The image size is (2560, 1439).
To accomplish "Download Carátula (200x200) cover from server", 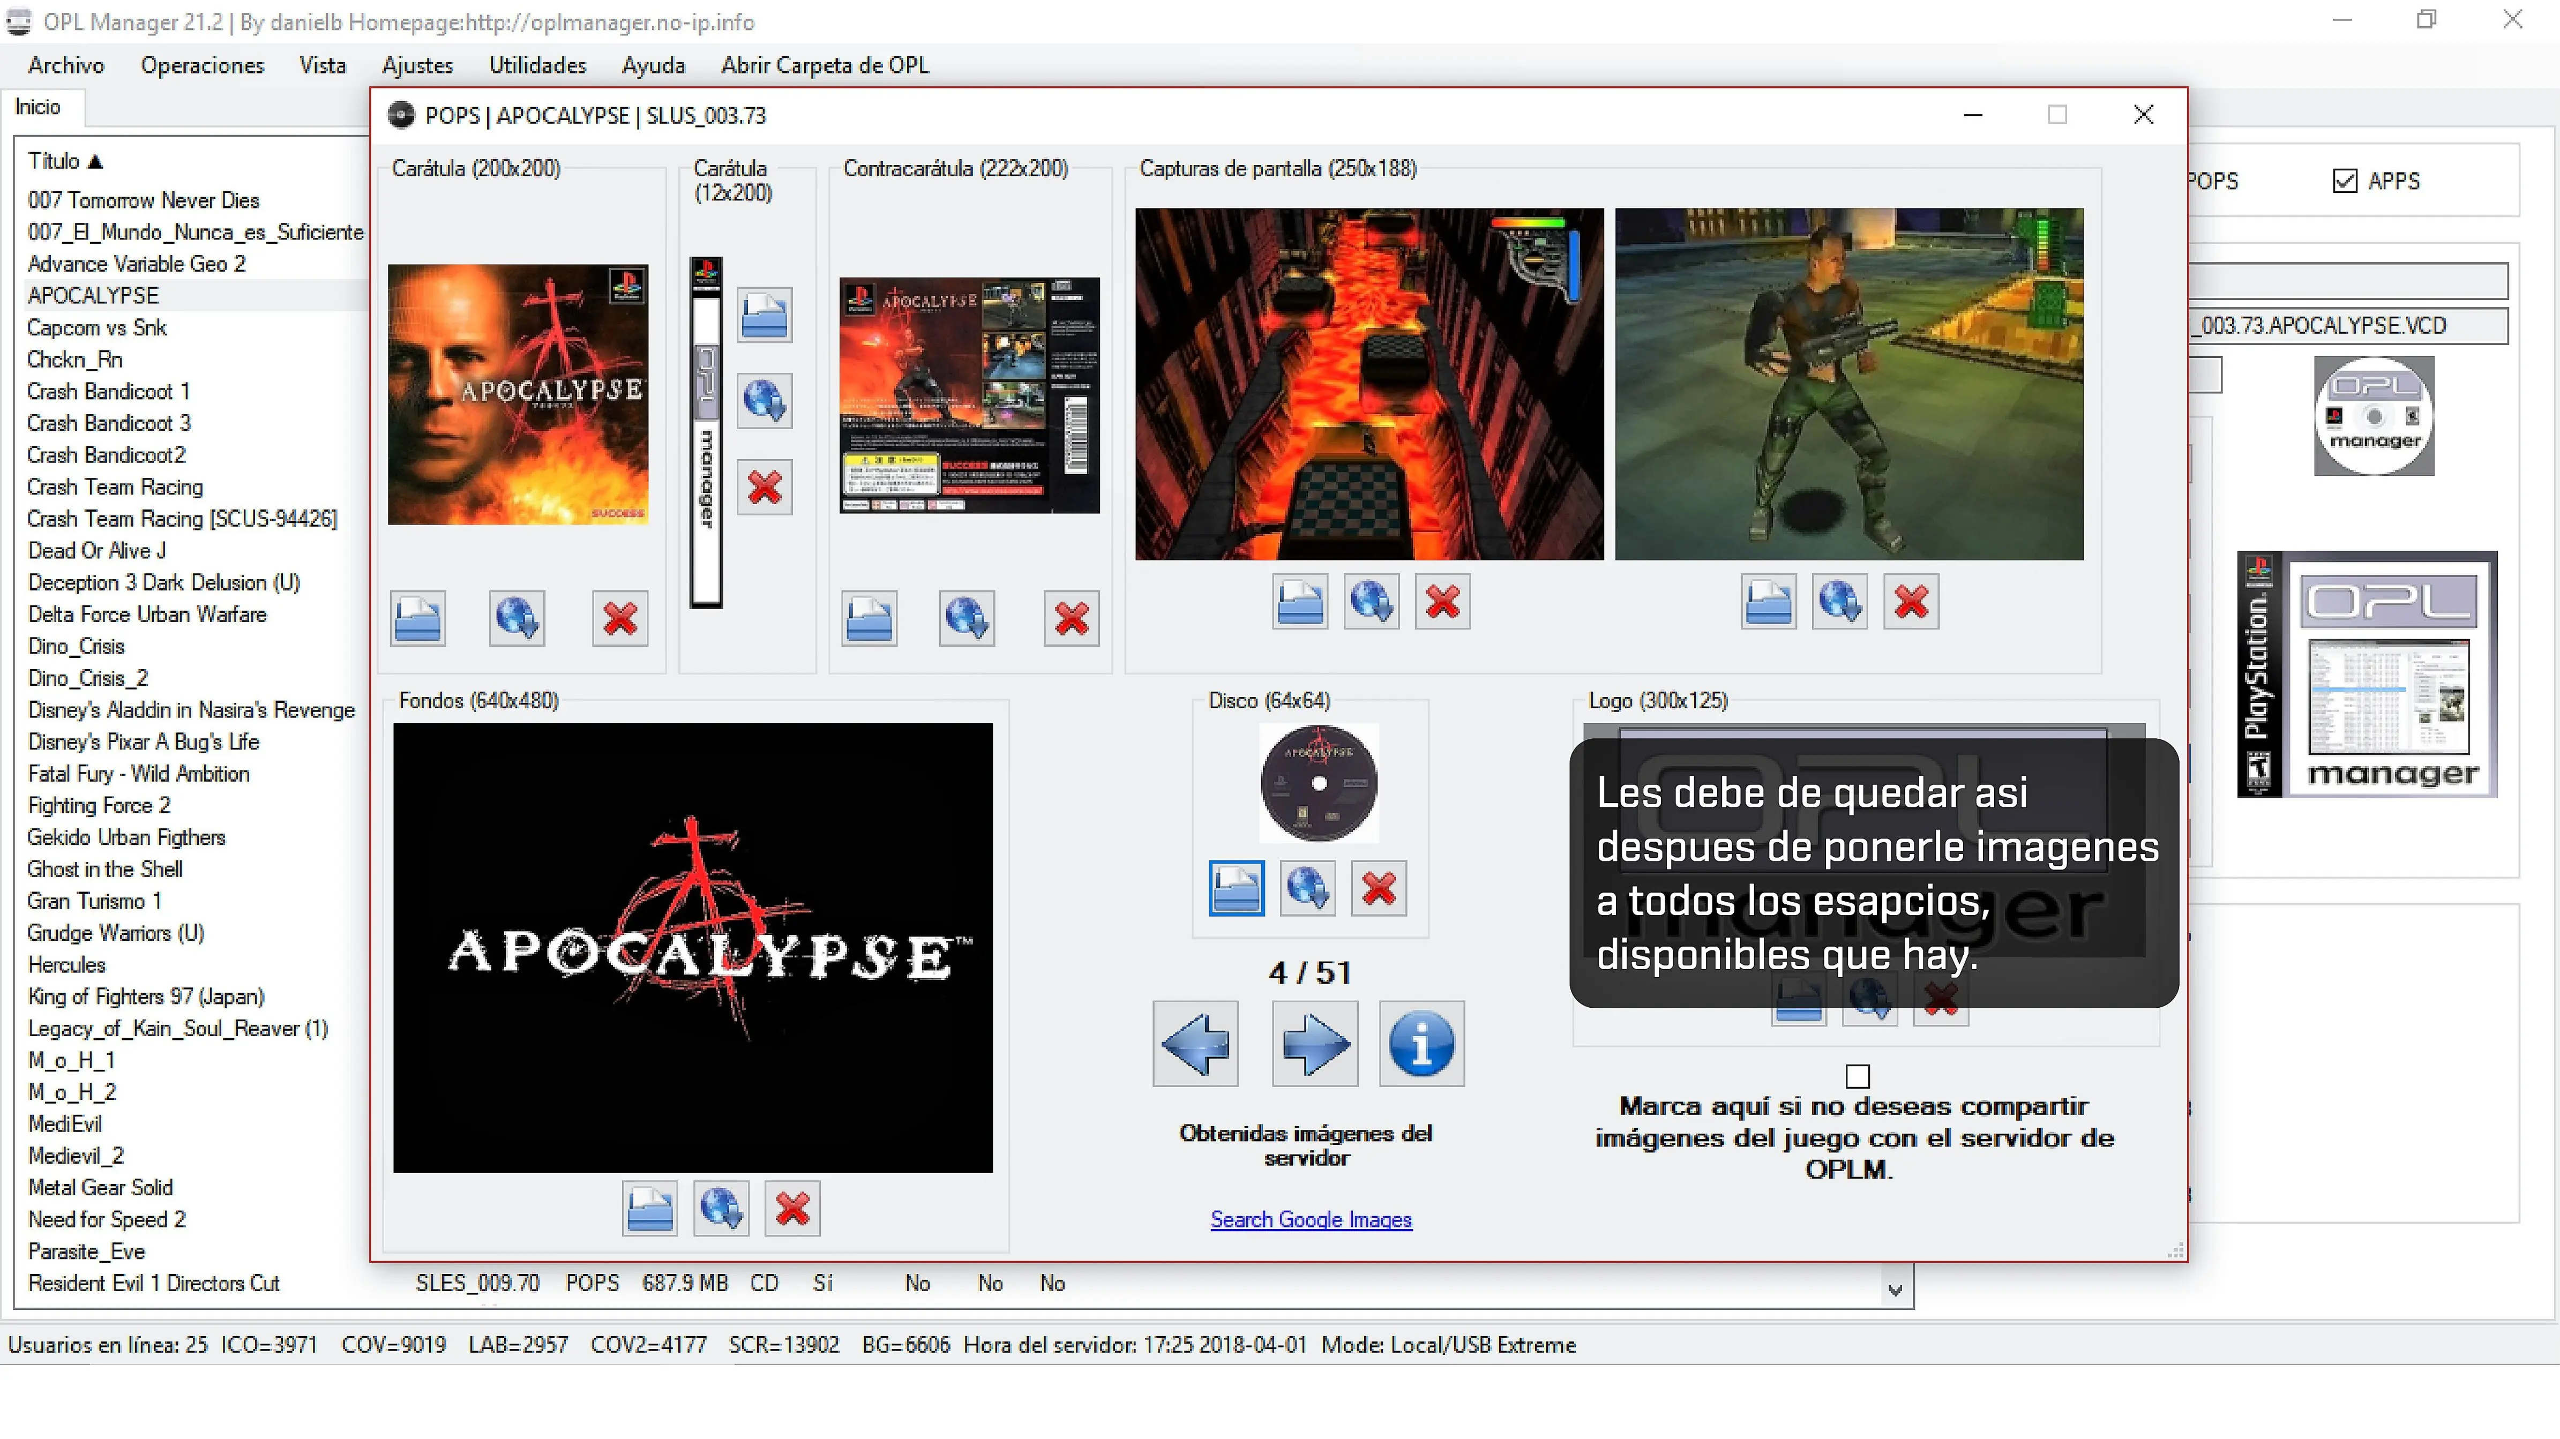I will tap(517, 618).
